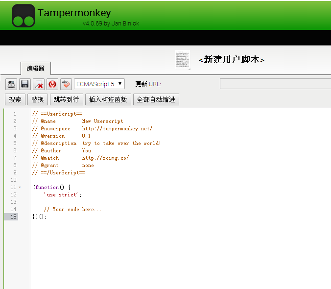The width and height of the screenshot is (331, 289).
Task: Click the save-to-disk printer-like icon
Action: [x=11, y=84]
